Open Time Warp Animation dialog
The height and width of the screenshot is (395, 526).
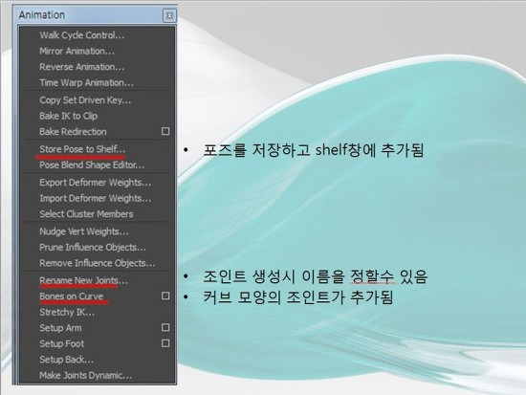click(x=86, y=82)
